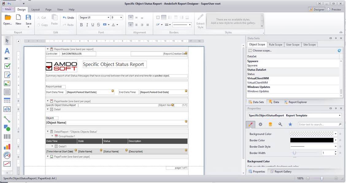Collapse the PageHeader band
The width and height of the screenshot is (346, 183).
48,101
